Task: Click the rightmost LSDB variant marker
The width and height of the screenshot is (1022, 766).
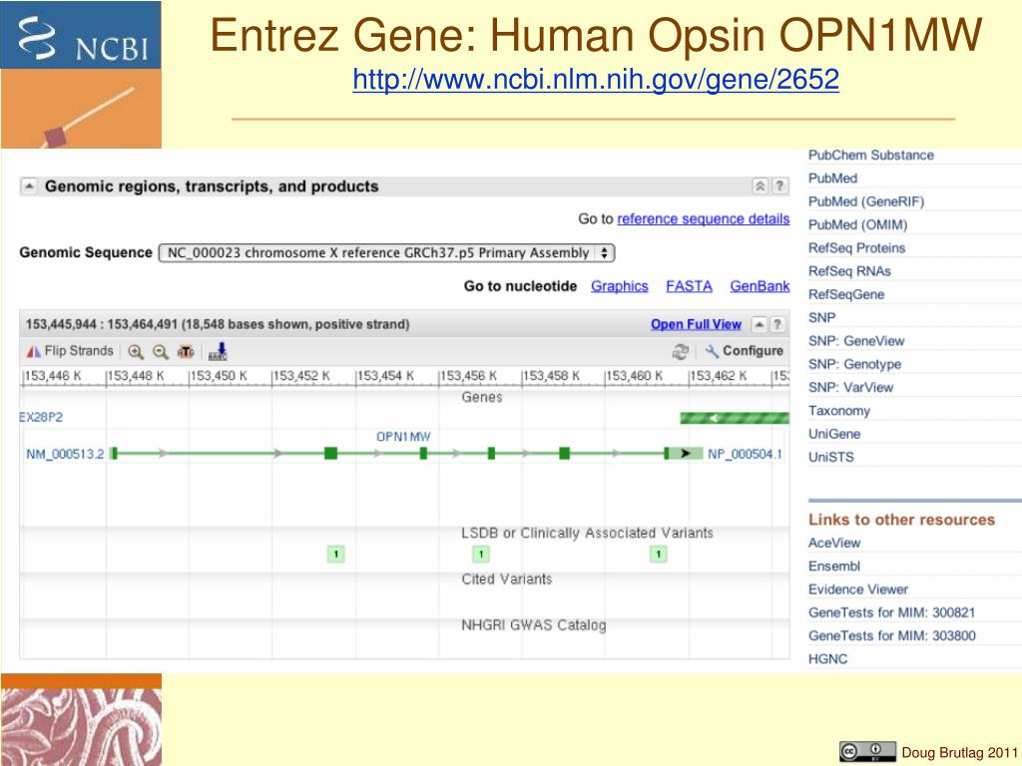Action: tap(659, 555)
